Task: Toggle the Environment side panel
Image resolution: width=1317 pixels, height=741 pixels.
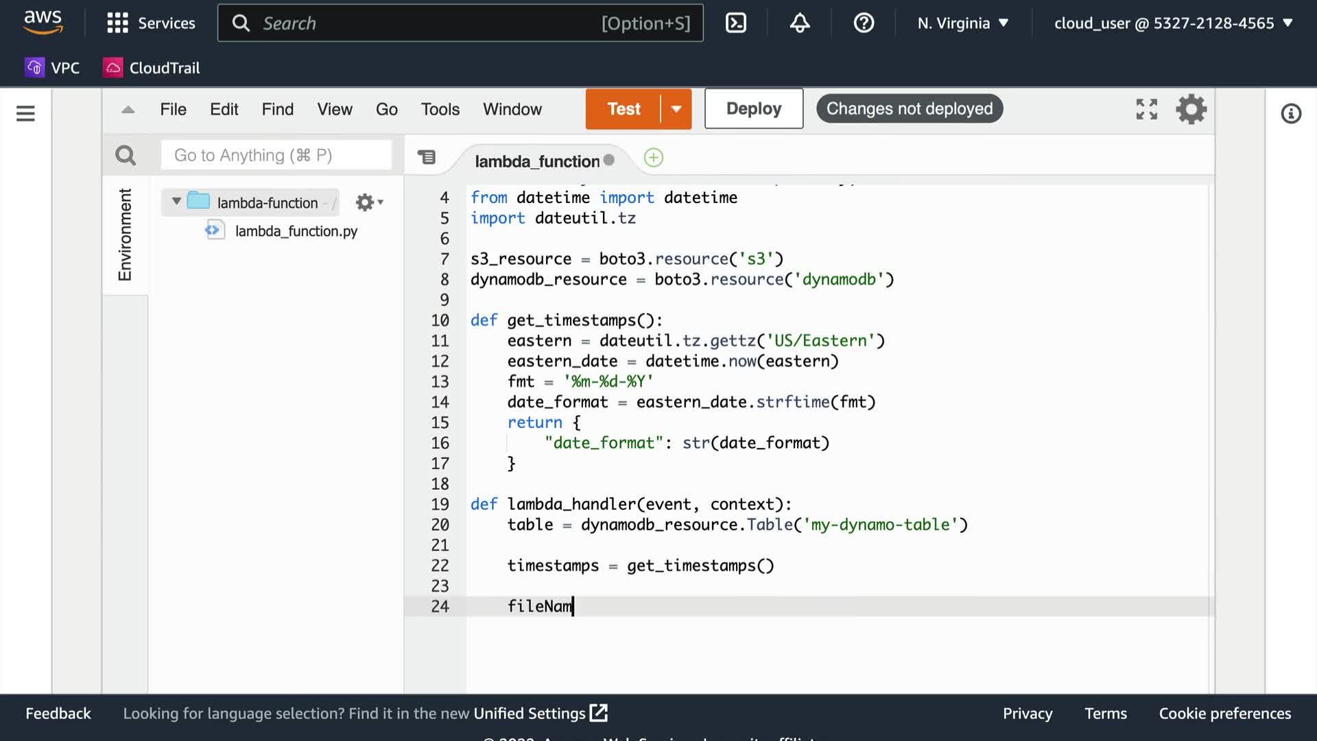Action: click(125, 235)
